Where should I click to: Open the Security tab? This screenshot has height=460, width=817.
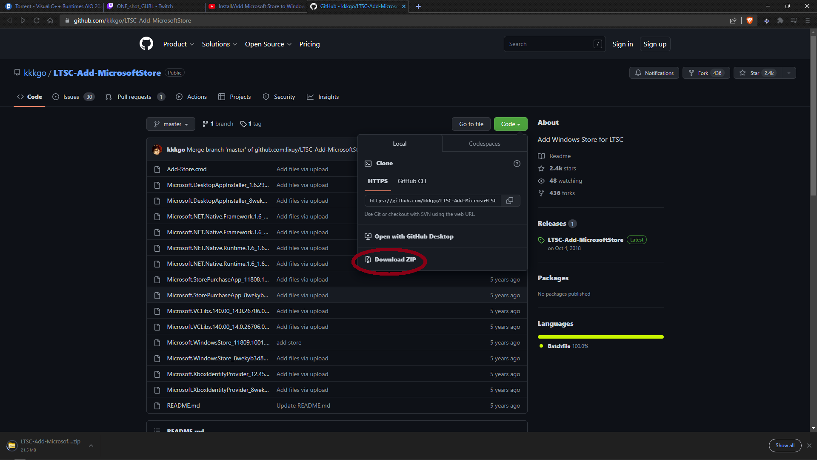tap(279, 97)
